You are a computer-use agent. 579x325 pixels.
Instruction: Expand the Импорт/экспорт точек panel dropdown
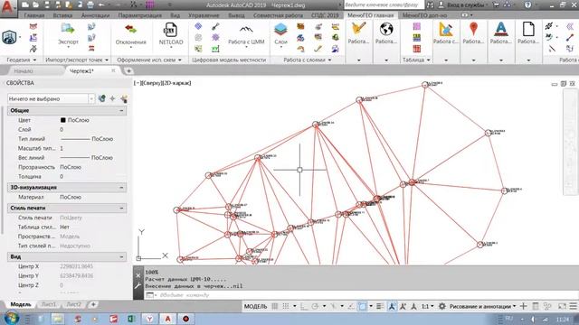(107, 60)
